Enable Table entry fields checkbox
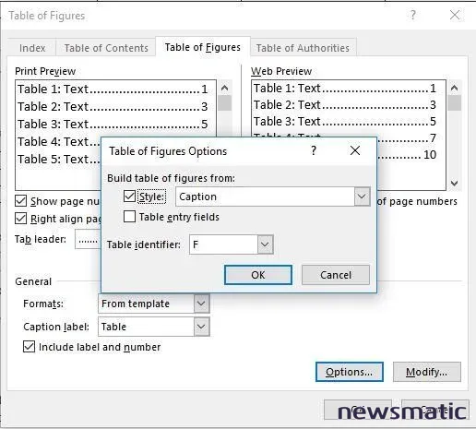 (129, 217)
